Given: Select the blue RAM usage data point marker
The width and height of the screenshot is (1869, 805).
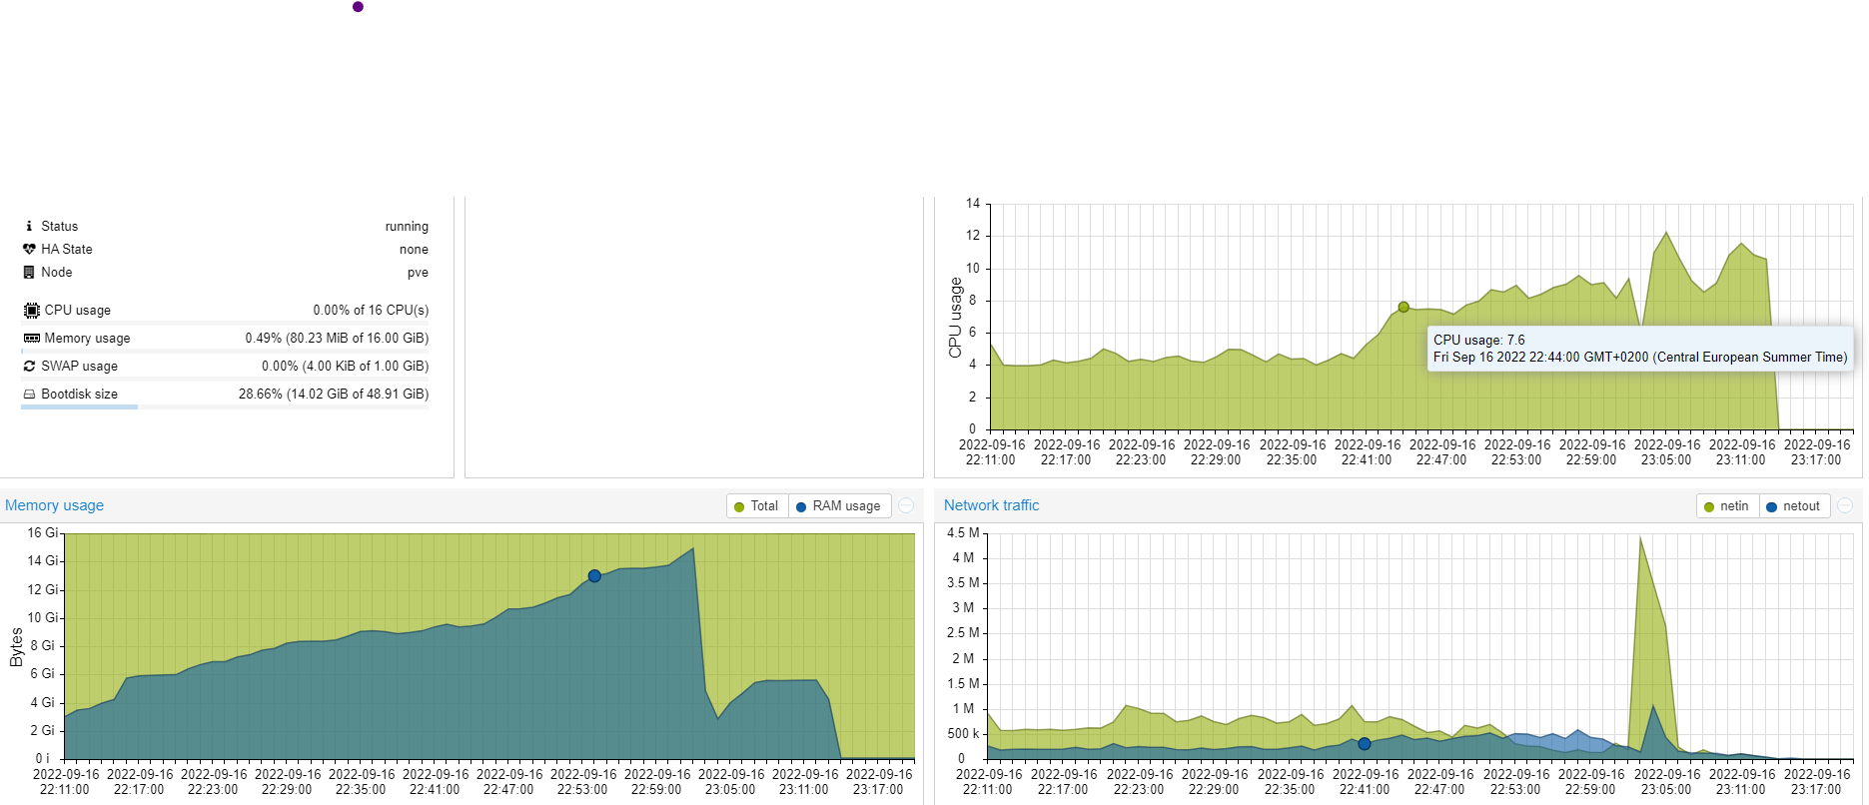Looking at the screenshot, I should point(594,576).
